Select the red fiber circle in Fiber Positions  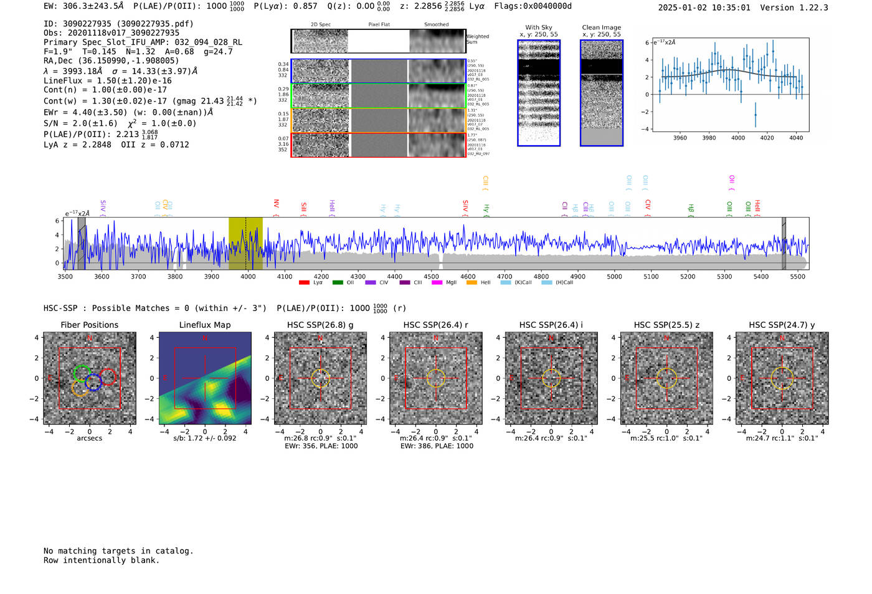pos(108,377)
